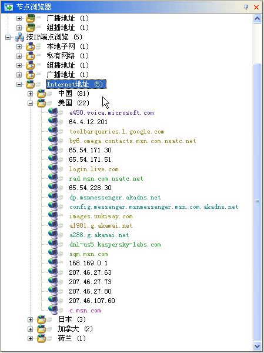Click the scrollbar up arrow
The height and width of the screenshot is (353, 264).
257,19
